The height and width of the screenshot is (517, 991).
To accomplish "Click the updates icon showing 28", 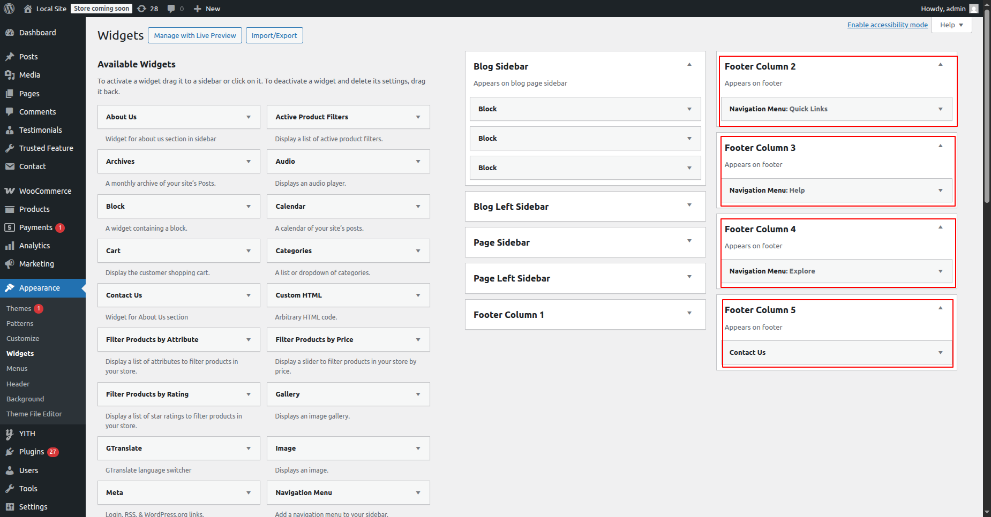I will point(142,9).
